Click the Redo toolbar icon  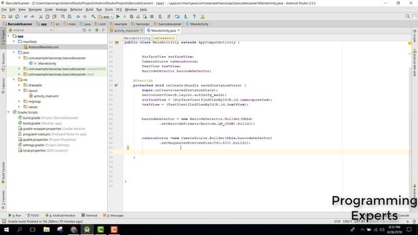(32, 16)
